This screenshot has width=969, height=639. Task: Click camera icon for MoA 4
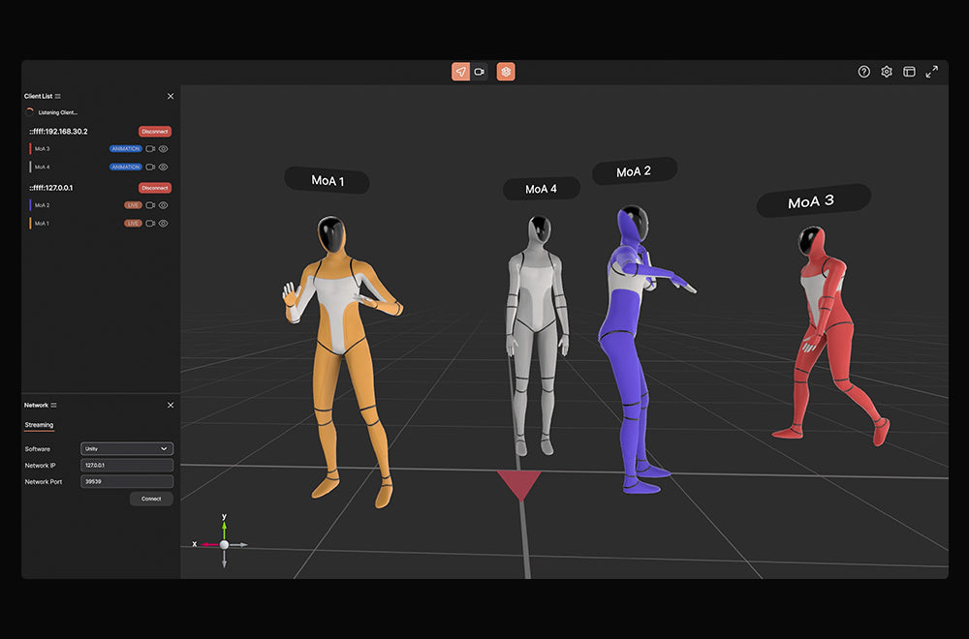click(x=150, y=167)
